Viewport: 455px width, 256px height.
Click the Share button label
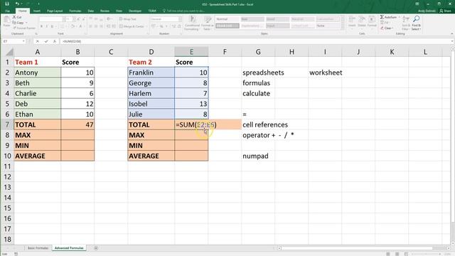click(x=447, y=11)
